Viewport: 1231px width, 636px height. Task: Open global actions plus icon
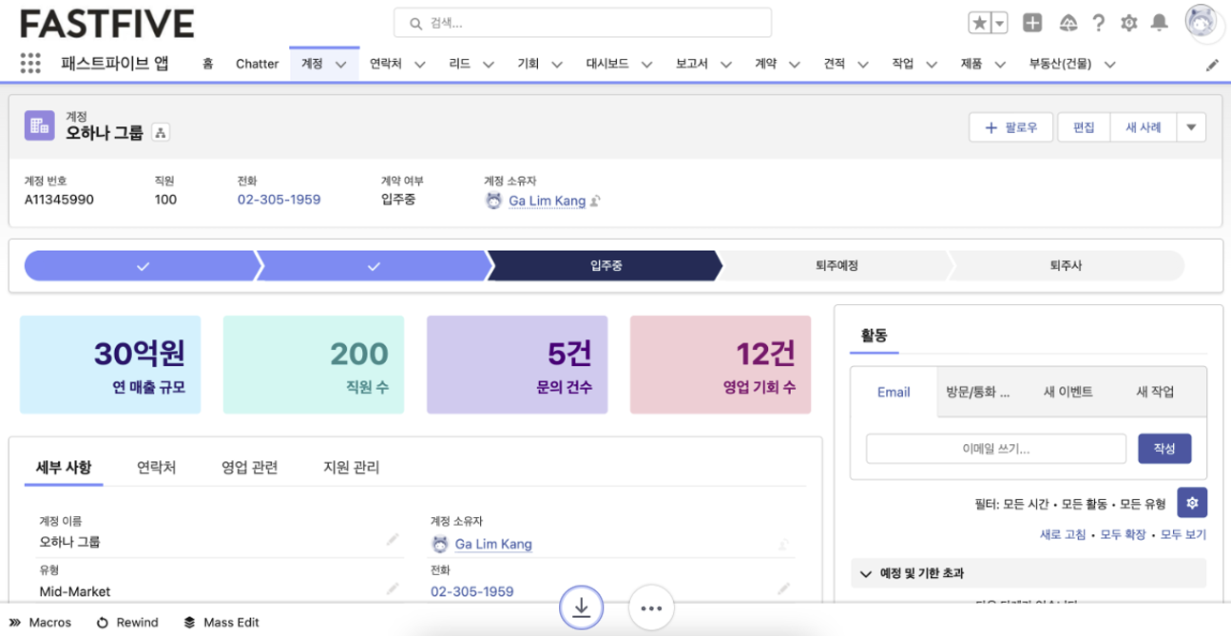point(1032,23)
